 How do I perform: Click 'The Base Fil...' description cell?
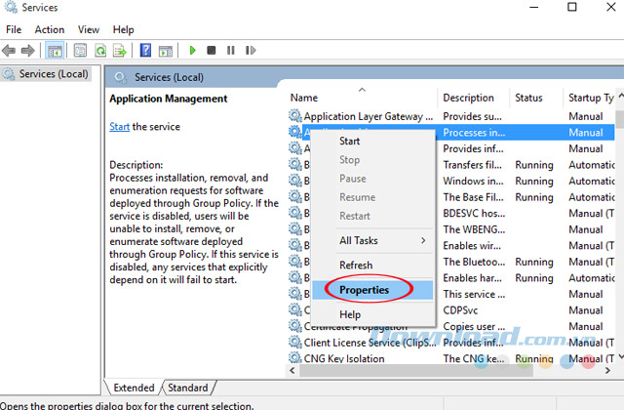click(x=473, y=197)
